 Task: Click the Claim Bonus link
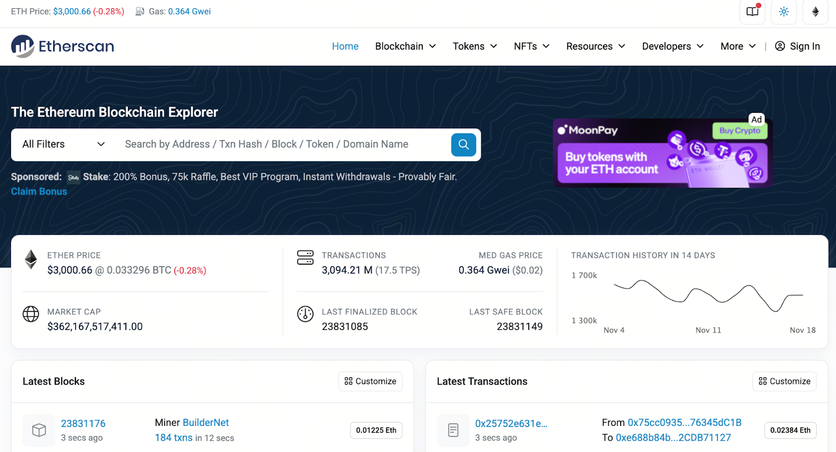point(39,192)
